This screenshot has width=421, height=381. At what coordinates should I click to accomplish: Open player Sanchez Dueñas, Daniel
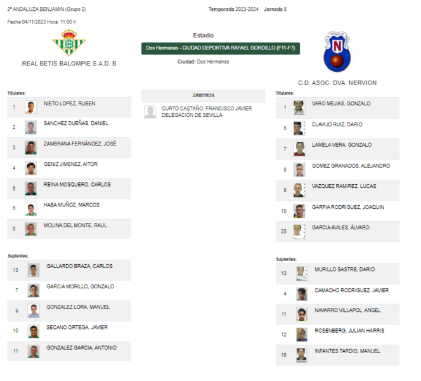click(75, 123)
